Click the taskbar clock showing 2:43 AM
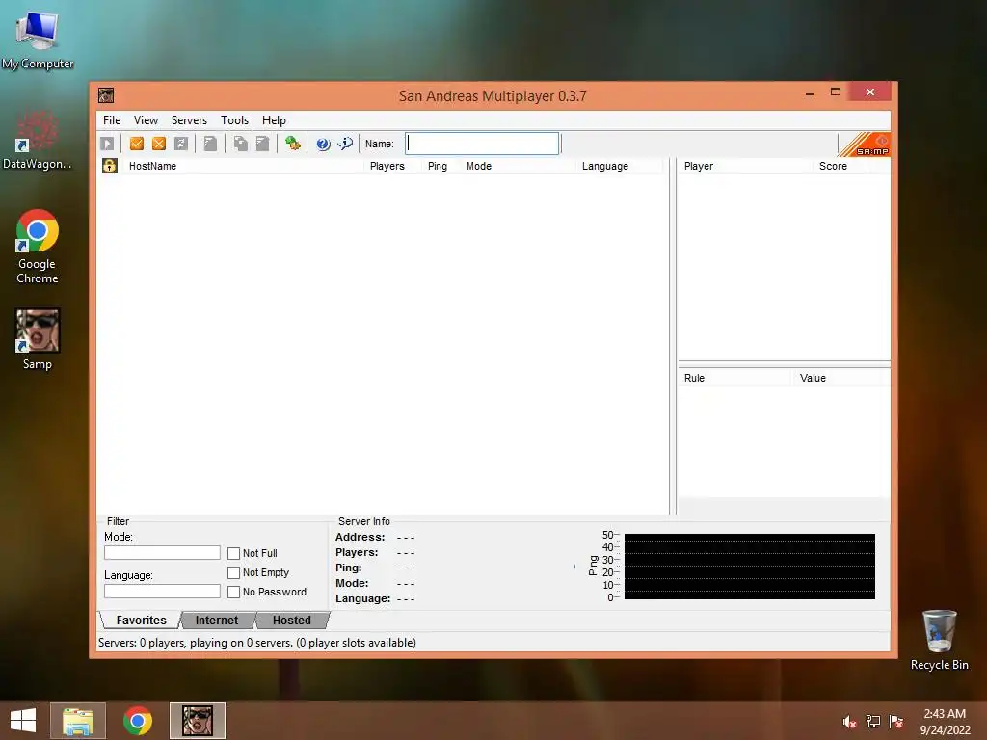This screenshot has width=987, height=740. (945, 722)
